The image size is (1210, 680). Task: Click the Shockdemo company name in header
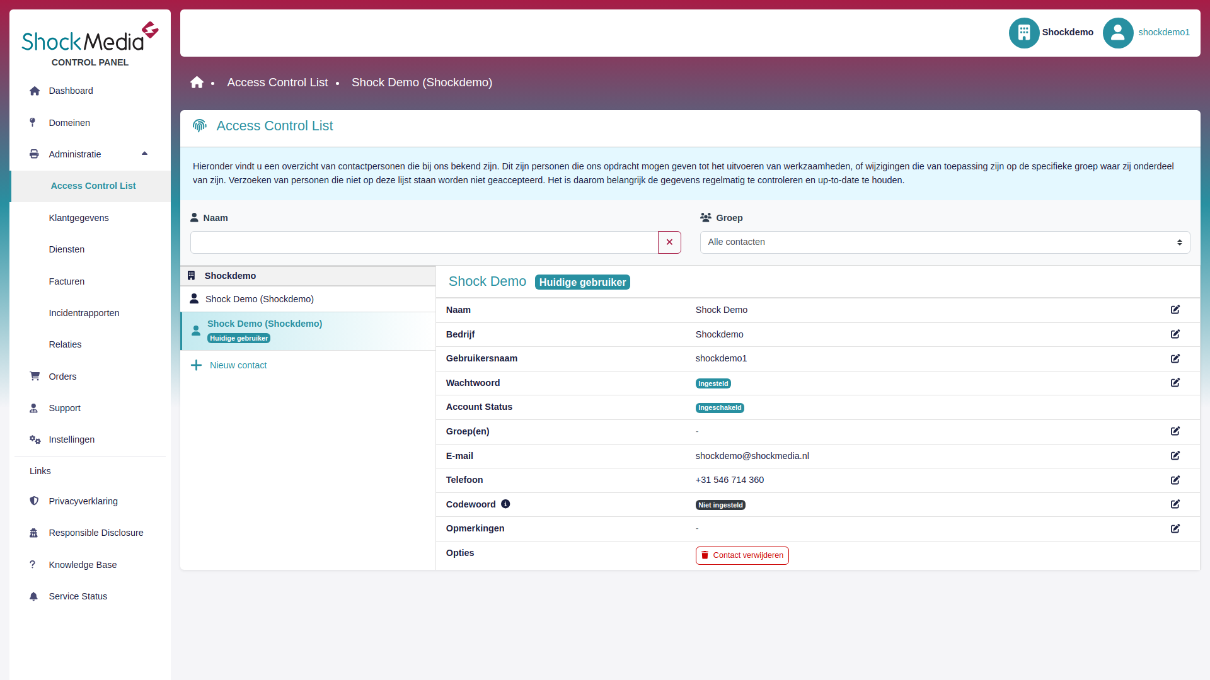pyautogui.click(x=1068, y=32)
